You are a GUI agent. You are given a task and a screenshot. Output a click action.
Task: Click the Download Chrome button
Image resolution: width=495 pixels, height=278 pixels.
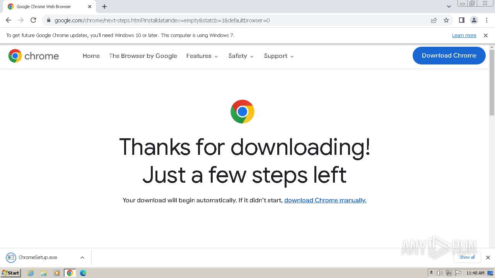pos(449,56)
